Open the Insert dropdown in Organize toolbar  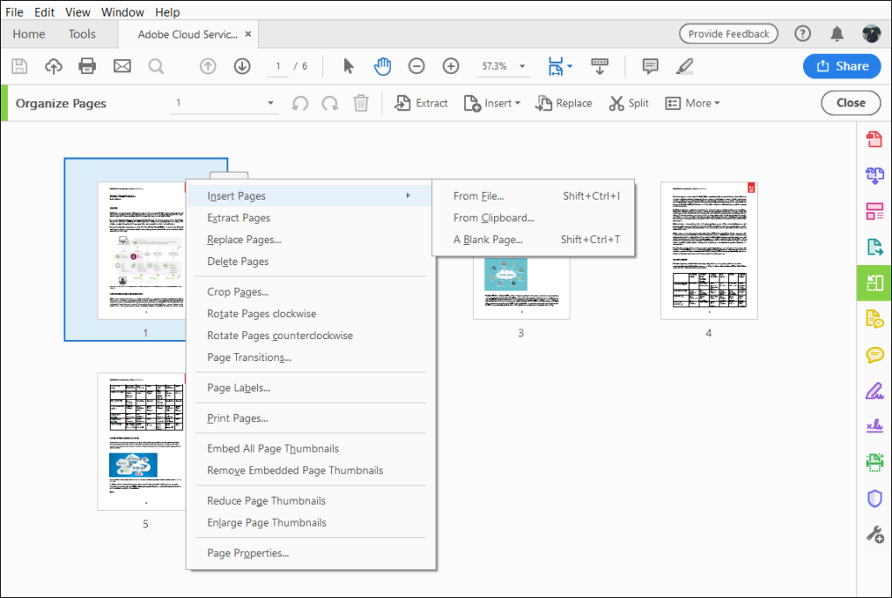493,103
